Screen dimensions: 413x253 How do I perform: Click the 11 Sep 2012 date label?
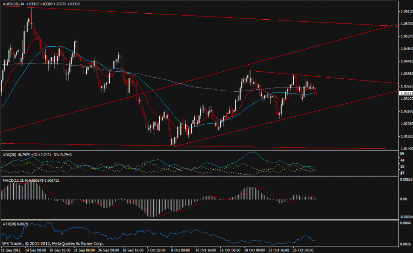click(10, 249)
